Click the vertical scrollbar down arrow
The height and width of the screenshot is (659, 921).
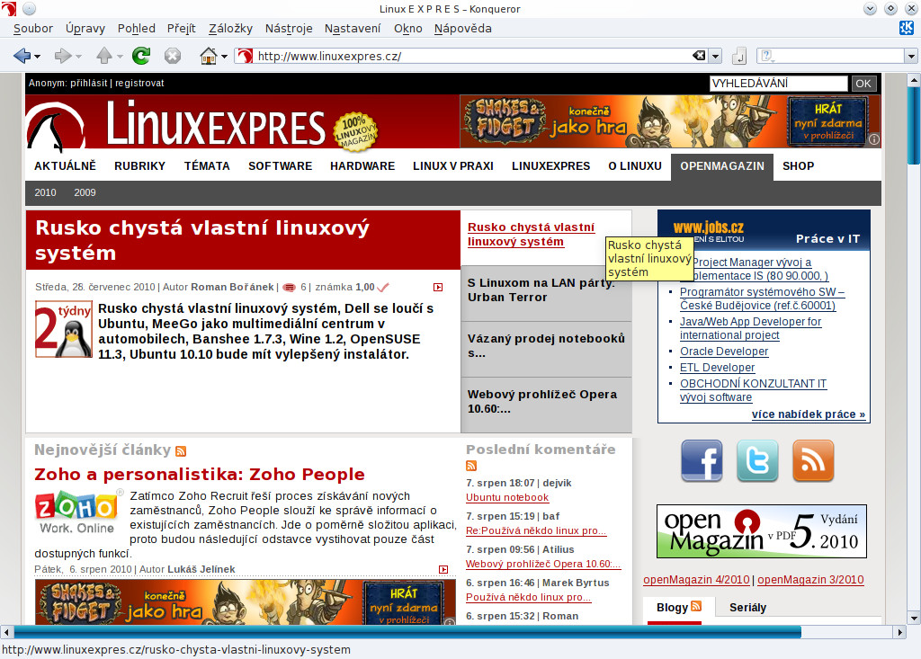(914, 618)
